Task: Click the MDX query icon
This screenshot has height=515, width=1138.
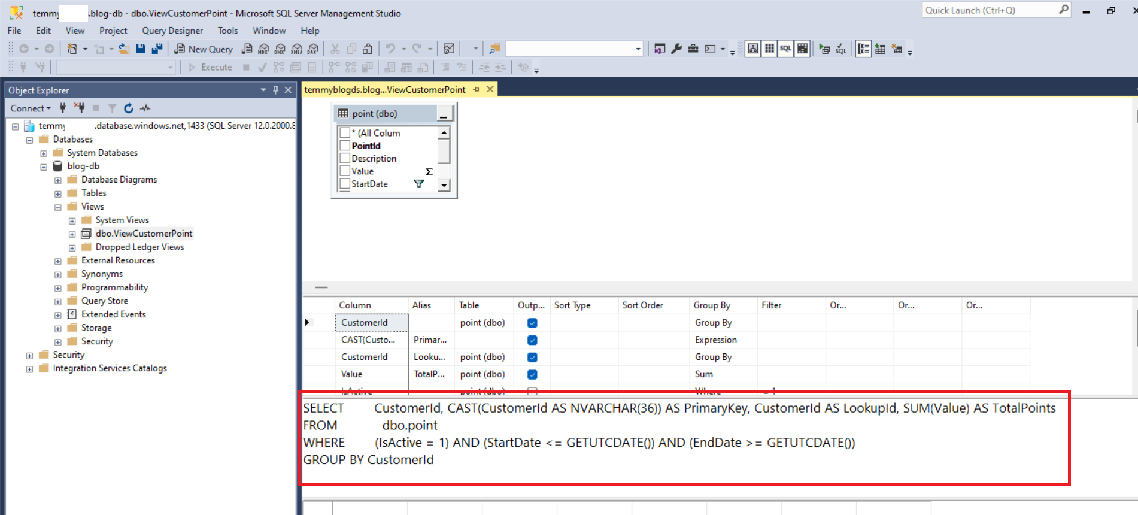Action: click(x=263, y=49)
